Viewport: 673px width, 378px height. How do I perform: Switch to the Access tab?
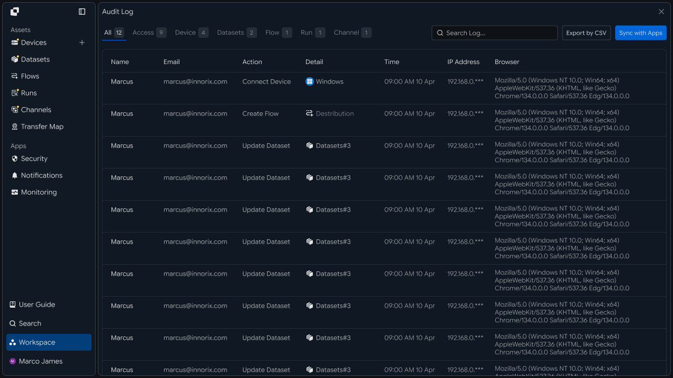pyautogui.click(x=149, y=33)
